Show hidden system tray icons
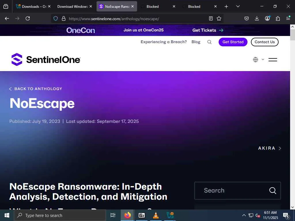The image size is (295, 221). [244, 215]
